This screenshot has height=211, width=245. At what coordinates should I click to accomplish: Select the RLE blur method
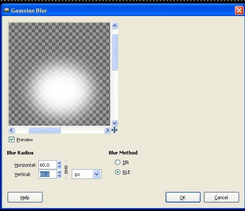(117, 172)
